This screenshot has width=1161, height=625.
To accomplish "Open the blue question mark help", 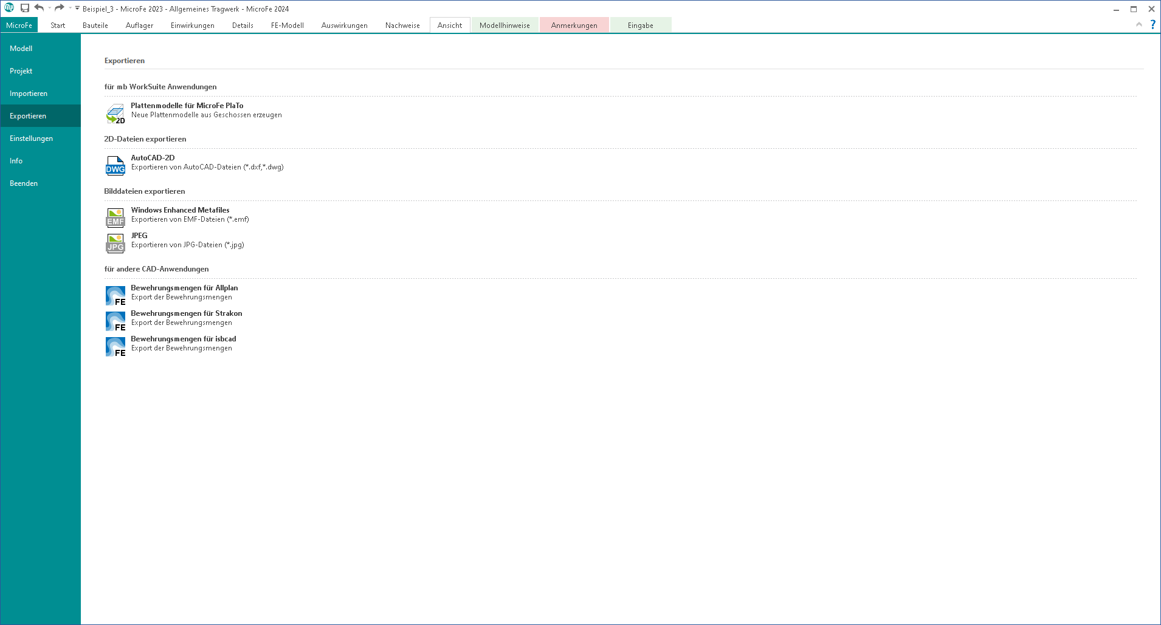I will 1152,24.
